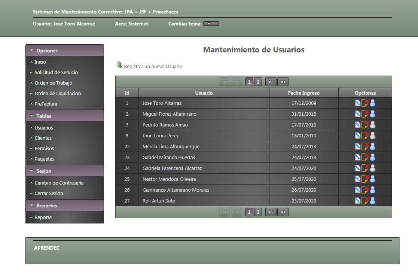Screen dimensions: 418x274
Task: Click next page arrow in bottom paginator
Action: [x=271, y=212]
